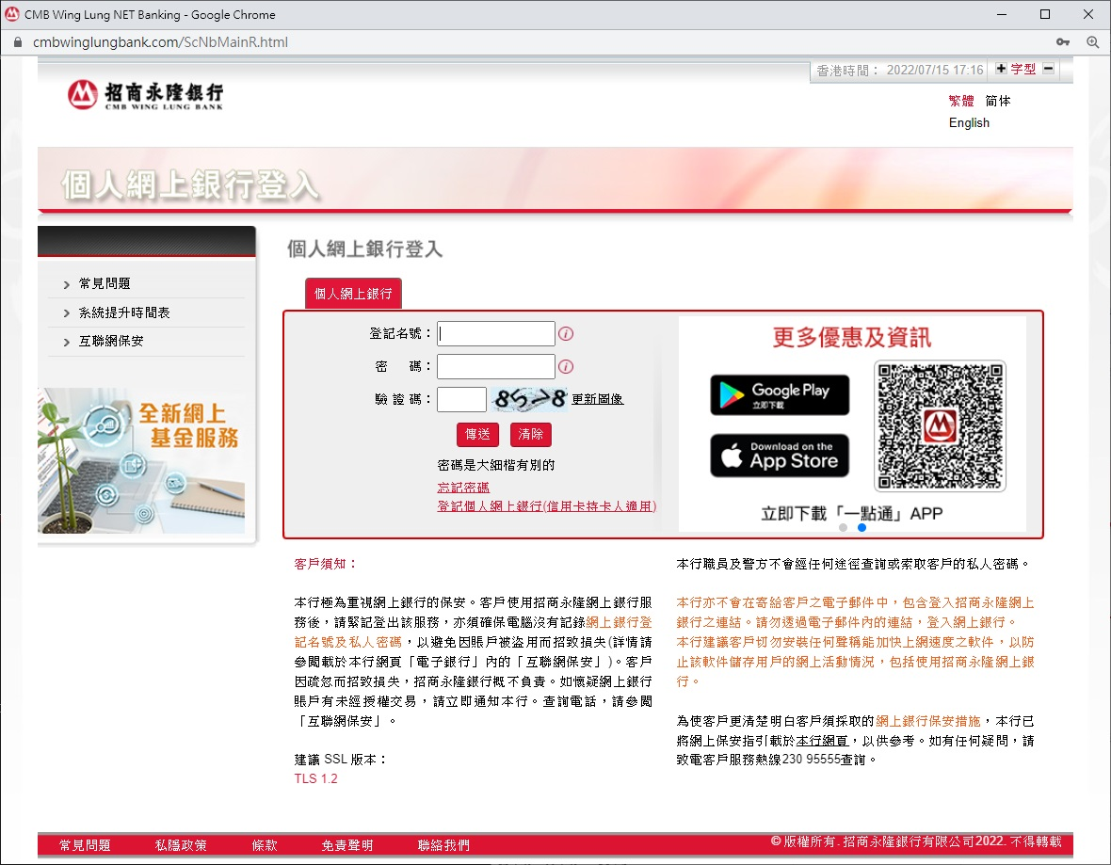
Task: Click the QR code image
Action: coord(940,425)
